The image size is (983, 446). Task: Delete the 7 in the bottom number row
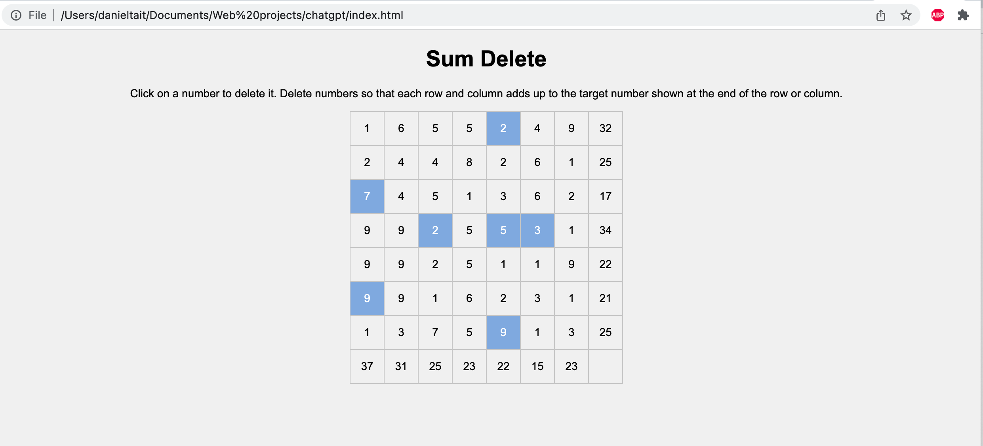tap(435, 333)
